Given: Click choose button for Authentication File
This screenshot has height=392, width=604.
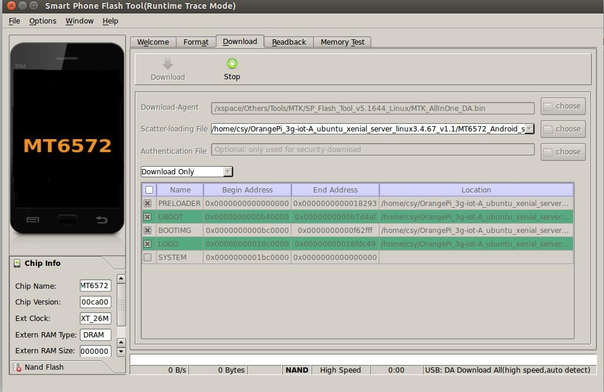Looking at the screenshot, I should 563,152.
